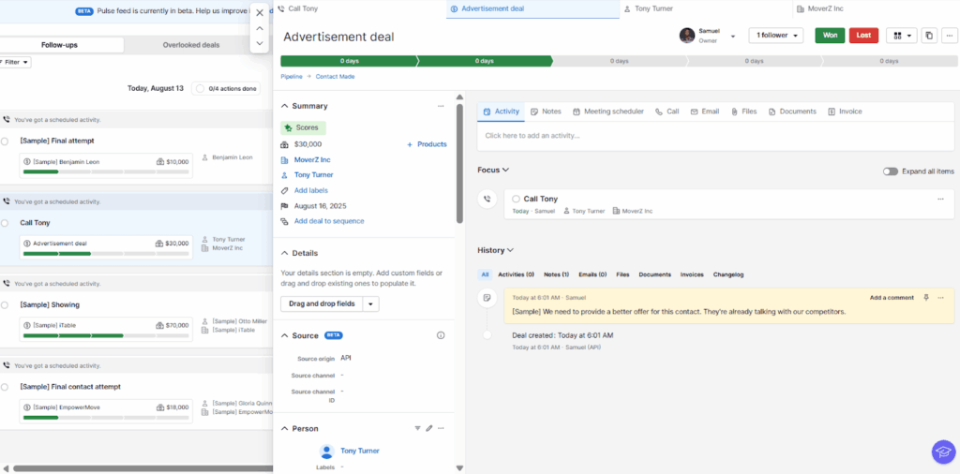Open Summary section three-dot menu
Screen dimensions: 960x474
[441, 106]
